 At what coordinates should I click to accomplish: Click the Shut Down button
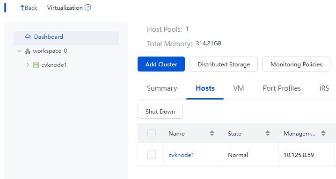(x=161, y=111)
